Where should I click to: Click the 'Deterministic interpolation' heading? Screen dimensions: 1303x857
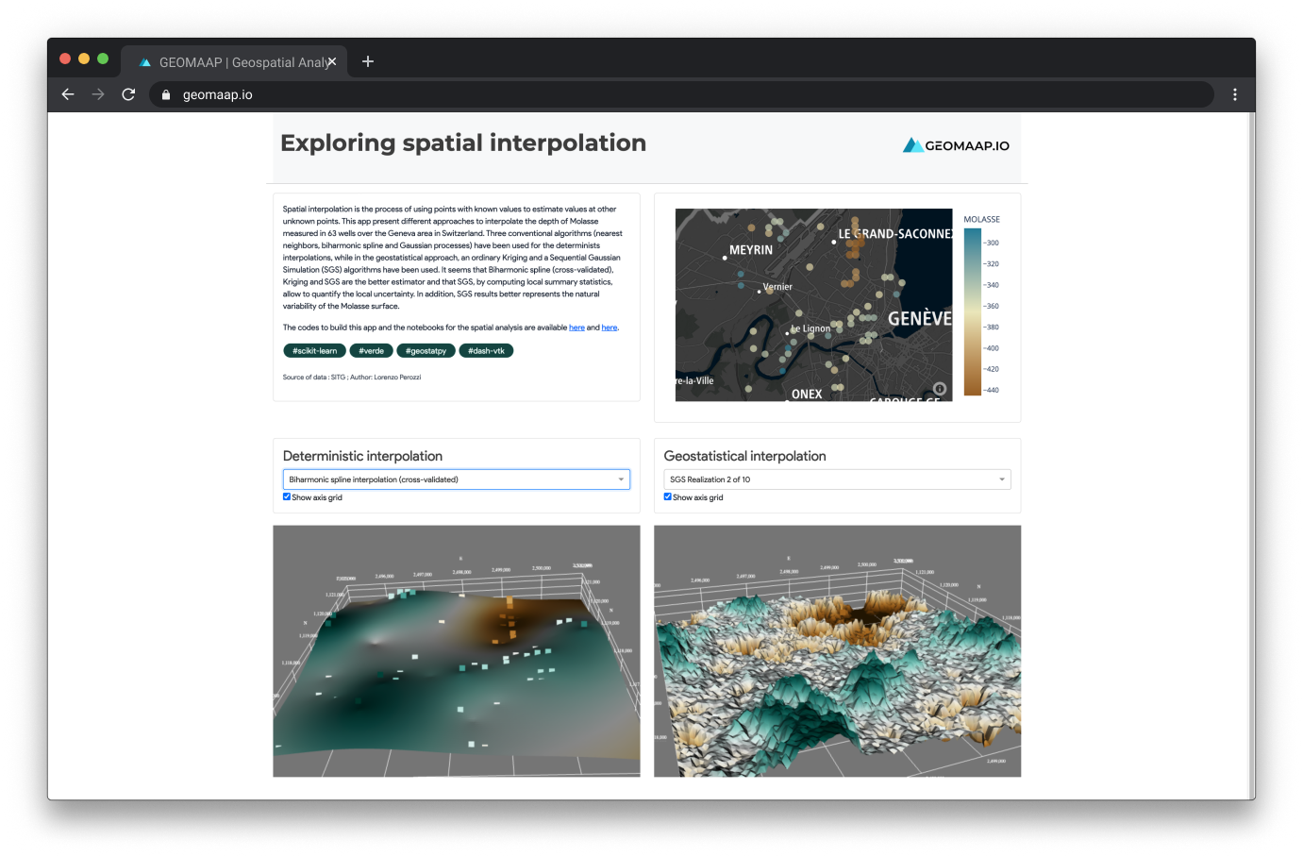pyautogui.click(x=362, y=456)
